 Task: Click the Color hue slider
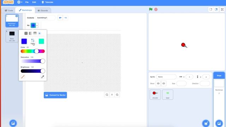(x=33, y=51)
